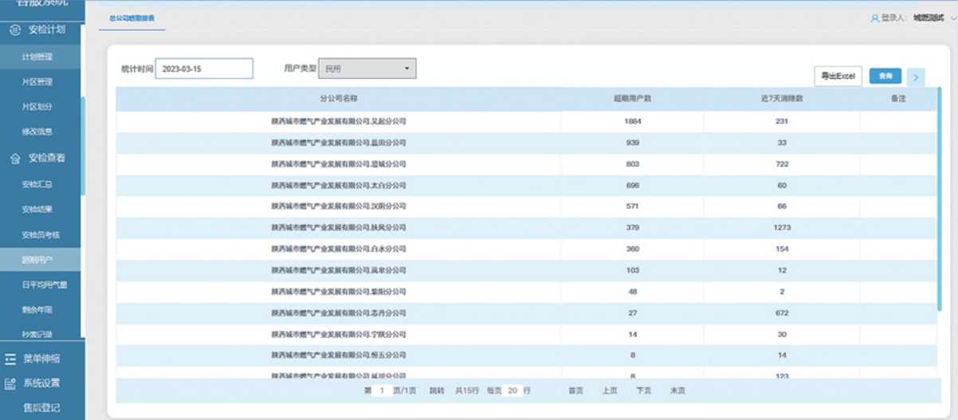Click the 安检计划 section icon in sidebar
Image resolution: width=958 pixels, height=420 pixels.
[14, 29]
